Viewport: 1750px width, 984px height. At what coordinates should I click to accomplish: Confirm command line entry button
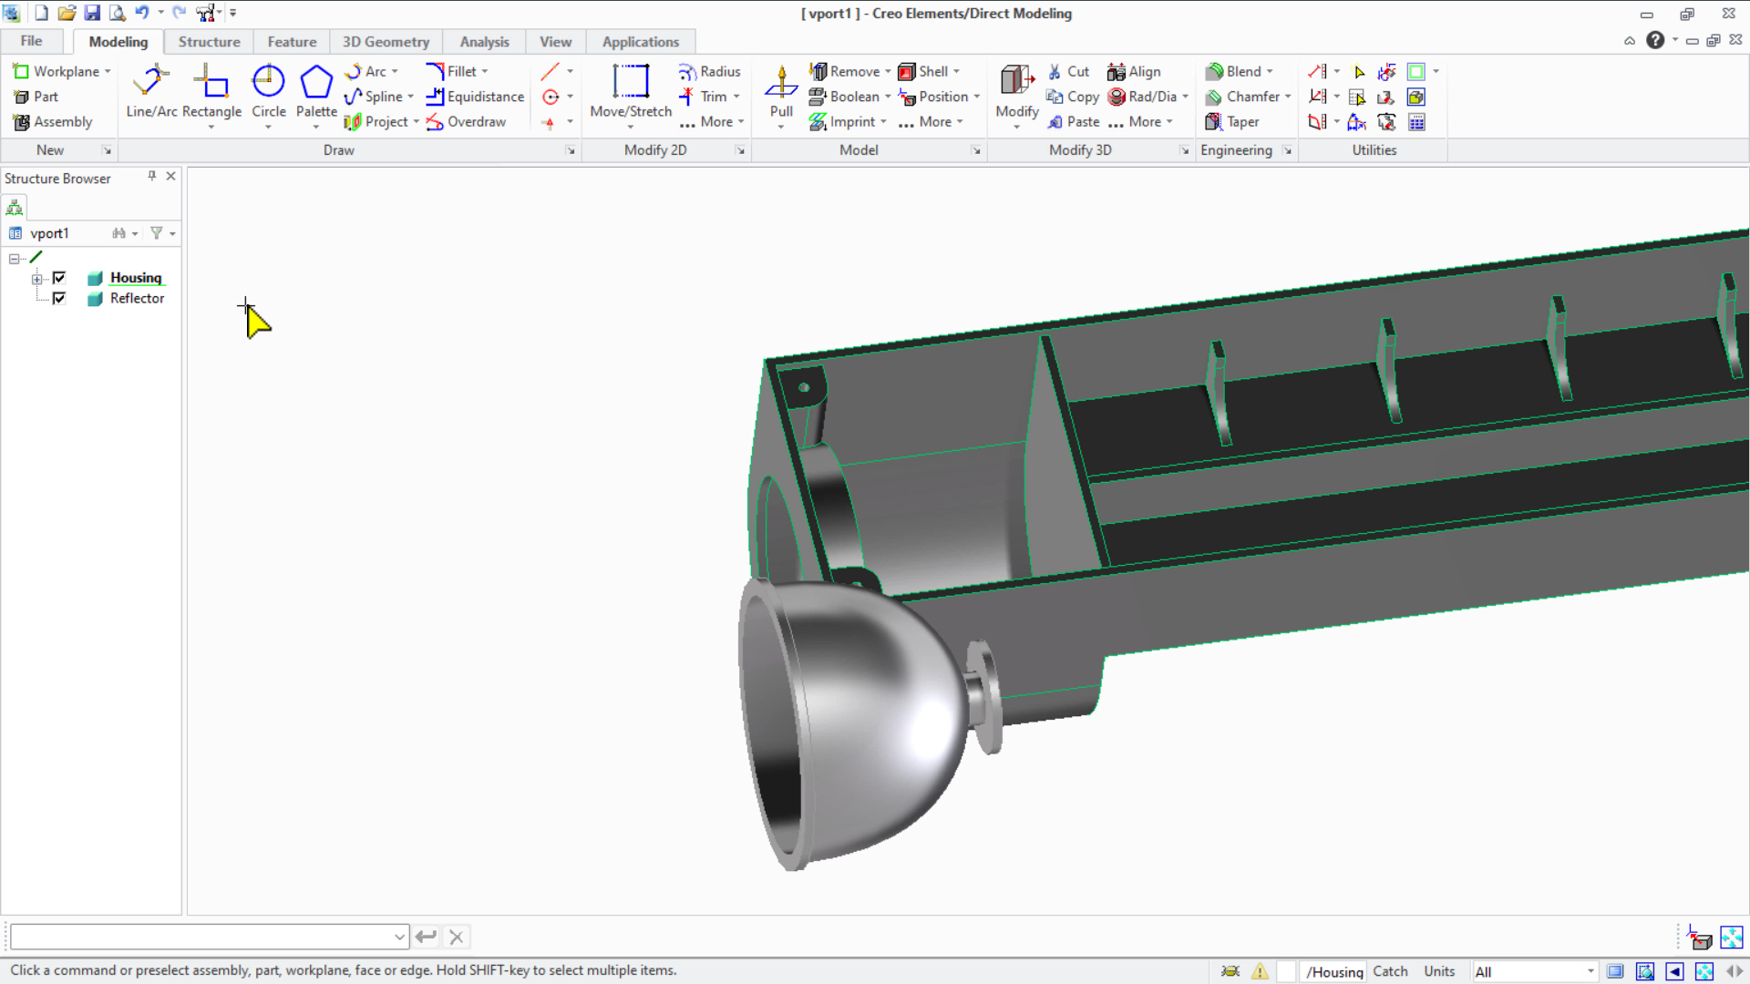[x=426, y=937]
